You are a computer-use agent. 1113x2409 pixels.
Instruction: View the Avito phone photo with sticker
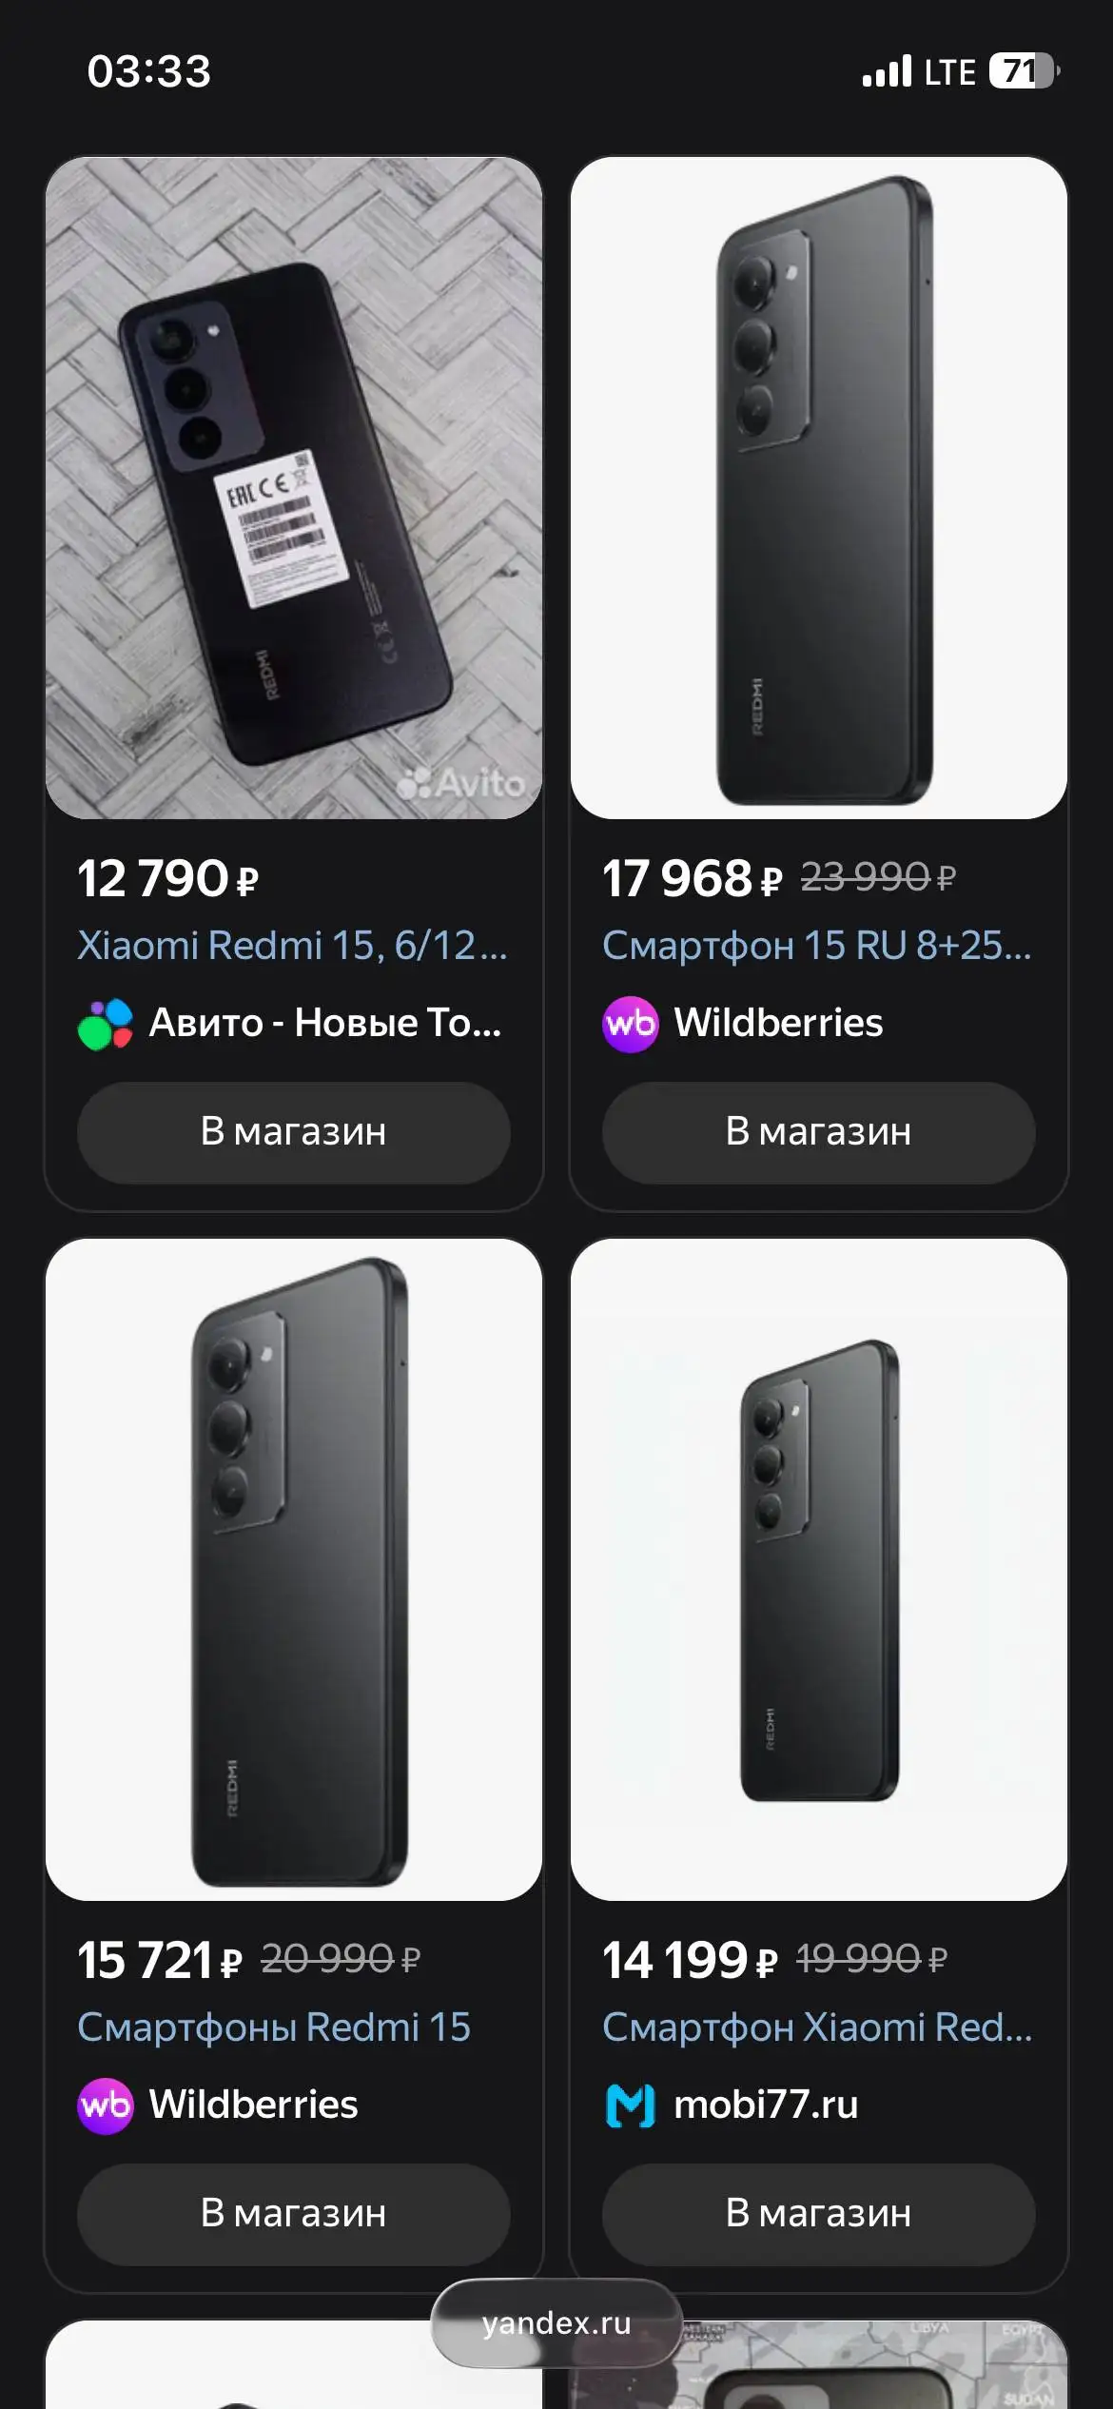pos(294,488)
